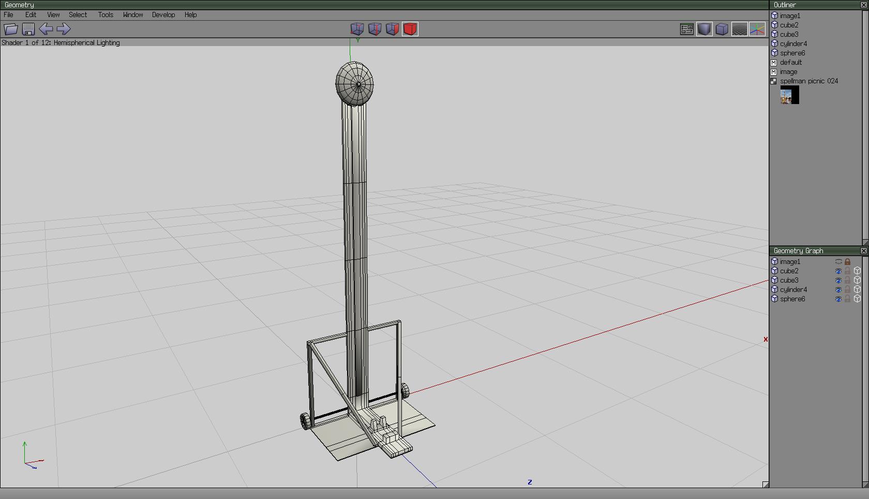869x499 pixels.
Task: Select cylinder4 in the Outliner
Action: [x=793, y=43]
